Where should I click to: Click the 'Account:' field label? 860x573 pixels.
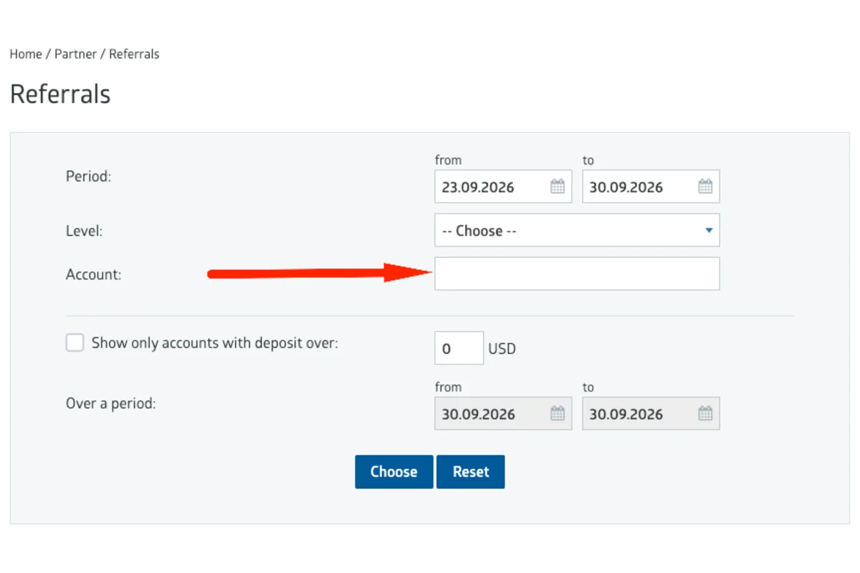tap(93, 274)
